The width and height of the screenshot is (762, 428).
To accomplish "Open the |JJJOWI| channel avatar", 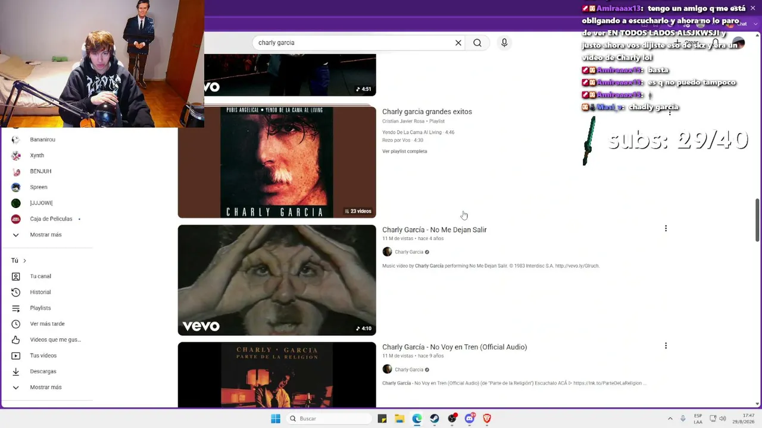I will pyautogui.click(x=16, y=203).
